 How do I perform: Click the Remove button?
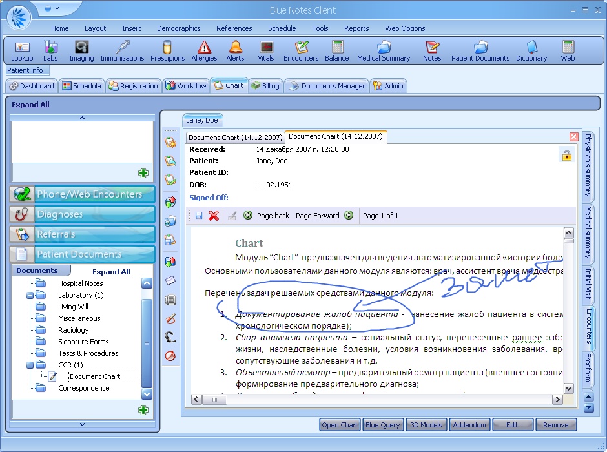pyautogui.click(x=556, y=425)
